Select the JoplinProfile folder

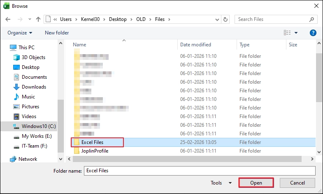(95, 151)
